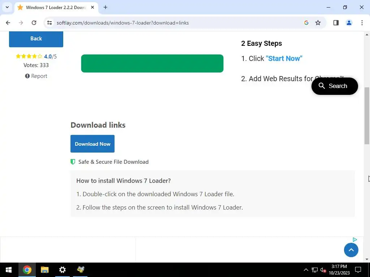Click the green banner button
This screenshot has width=370, height=277.
152,63
